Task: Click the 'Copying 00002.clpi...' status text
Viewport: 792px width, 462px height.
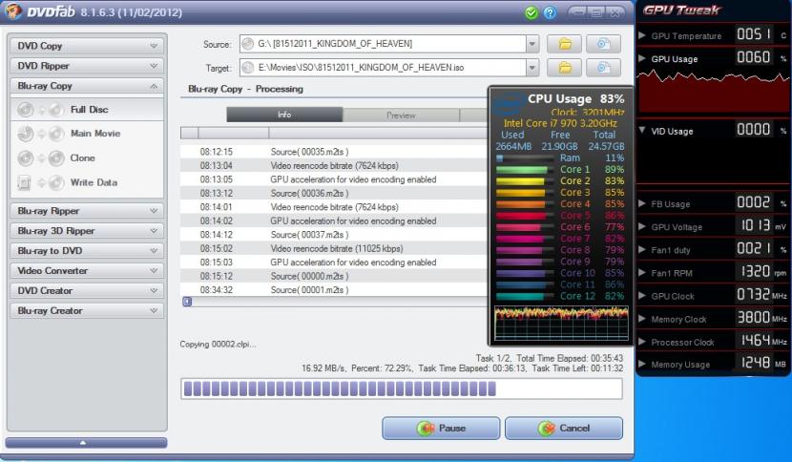Action: 218,345
